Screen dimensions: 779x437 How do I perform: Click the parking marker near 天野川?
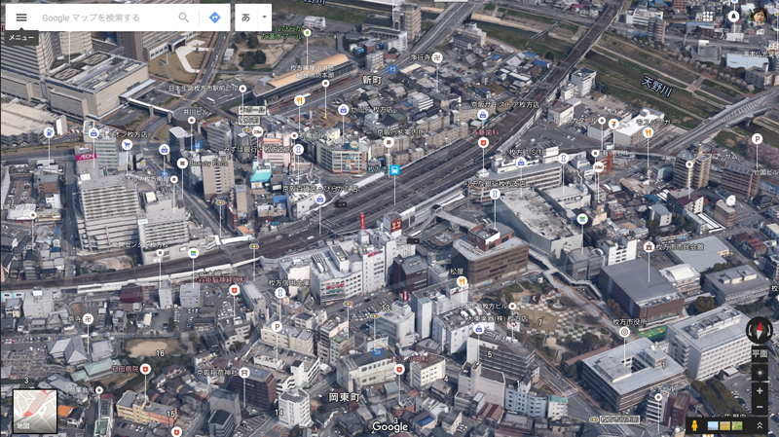tap(756, 140)
